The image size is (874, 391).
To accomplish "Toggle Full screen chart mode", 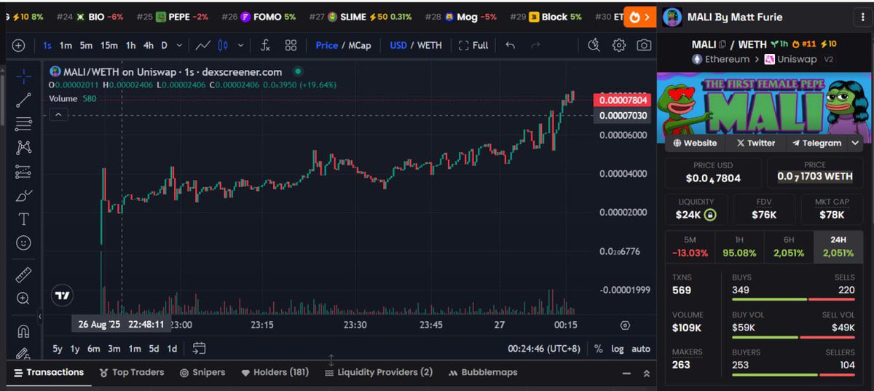I will pos(473,45).
